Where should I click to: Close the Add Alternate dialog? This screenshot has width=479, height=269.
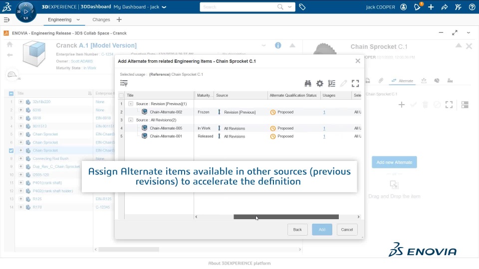pos(358,61)
